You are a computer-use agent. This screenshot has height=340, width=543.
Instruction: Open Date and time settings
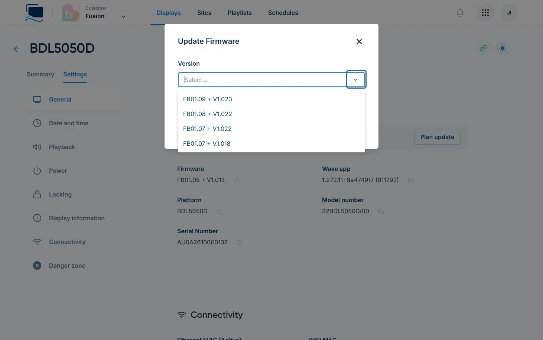coord(74,123)
